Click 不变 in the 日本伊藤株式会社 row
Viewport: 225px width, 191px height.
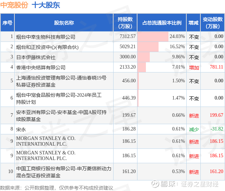coord(194,57)
